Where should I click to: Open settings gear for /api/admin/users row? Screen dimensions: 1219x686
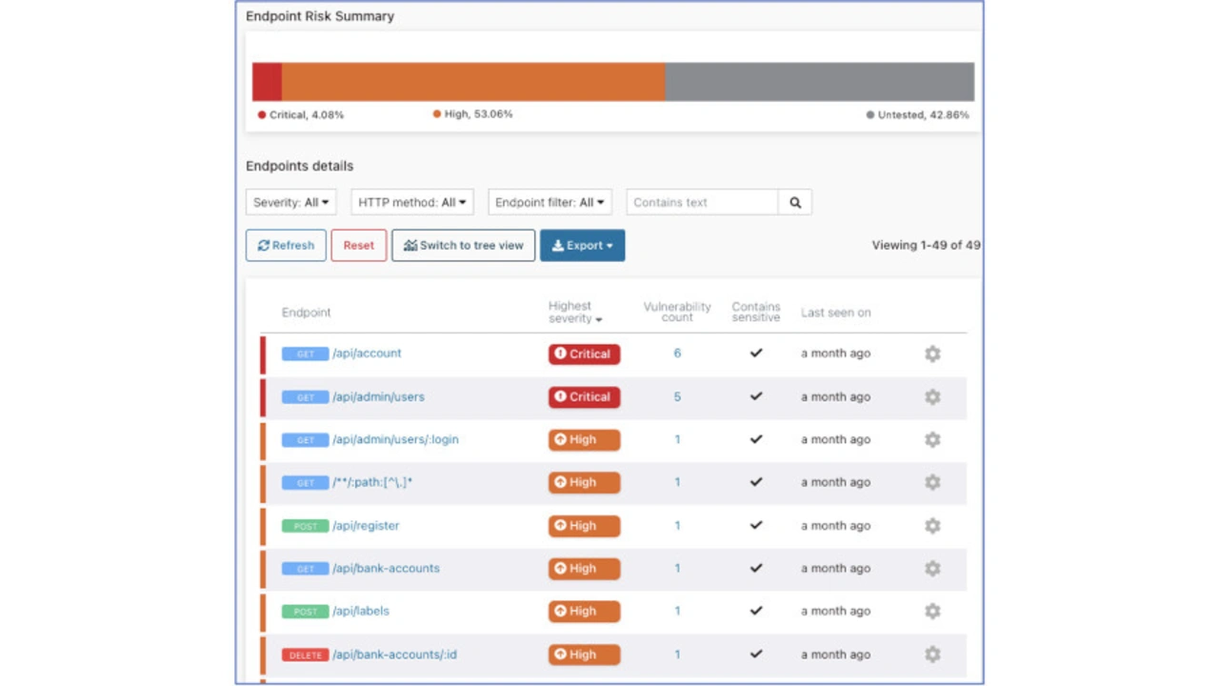pos(932,397)
